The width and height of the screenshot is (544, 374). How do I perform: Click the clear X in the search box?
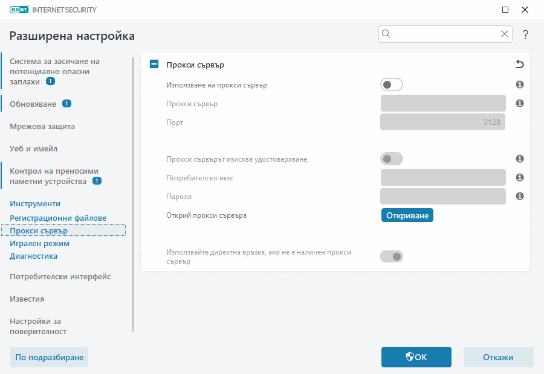pos(504,34)
